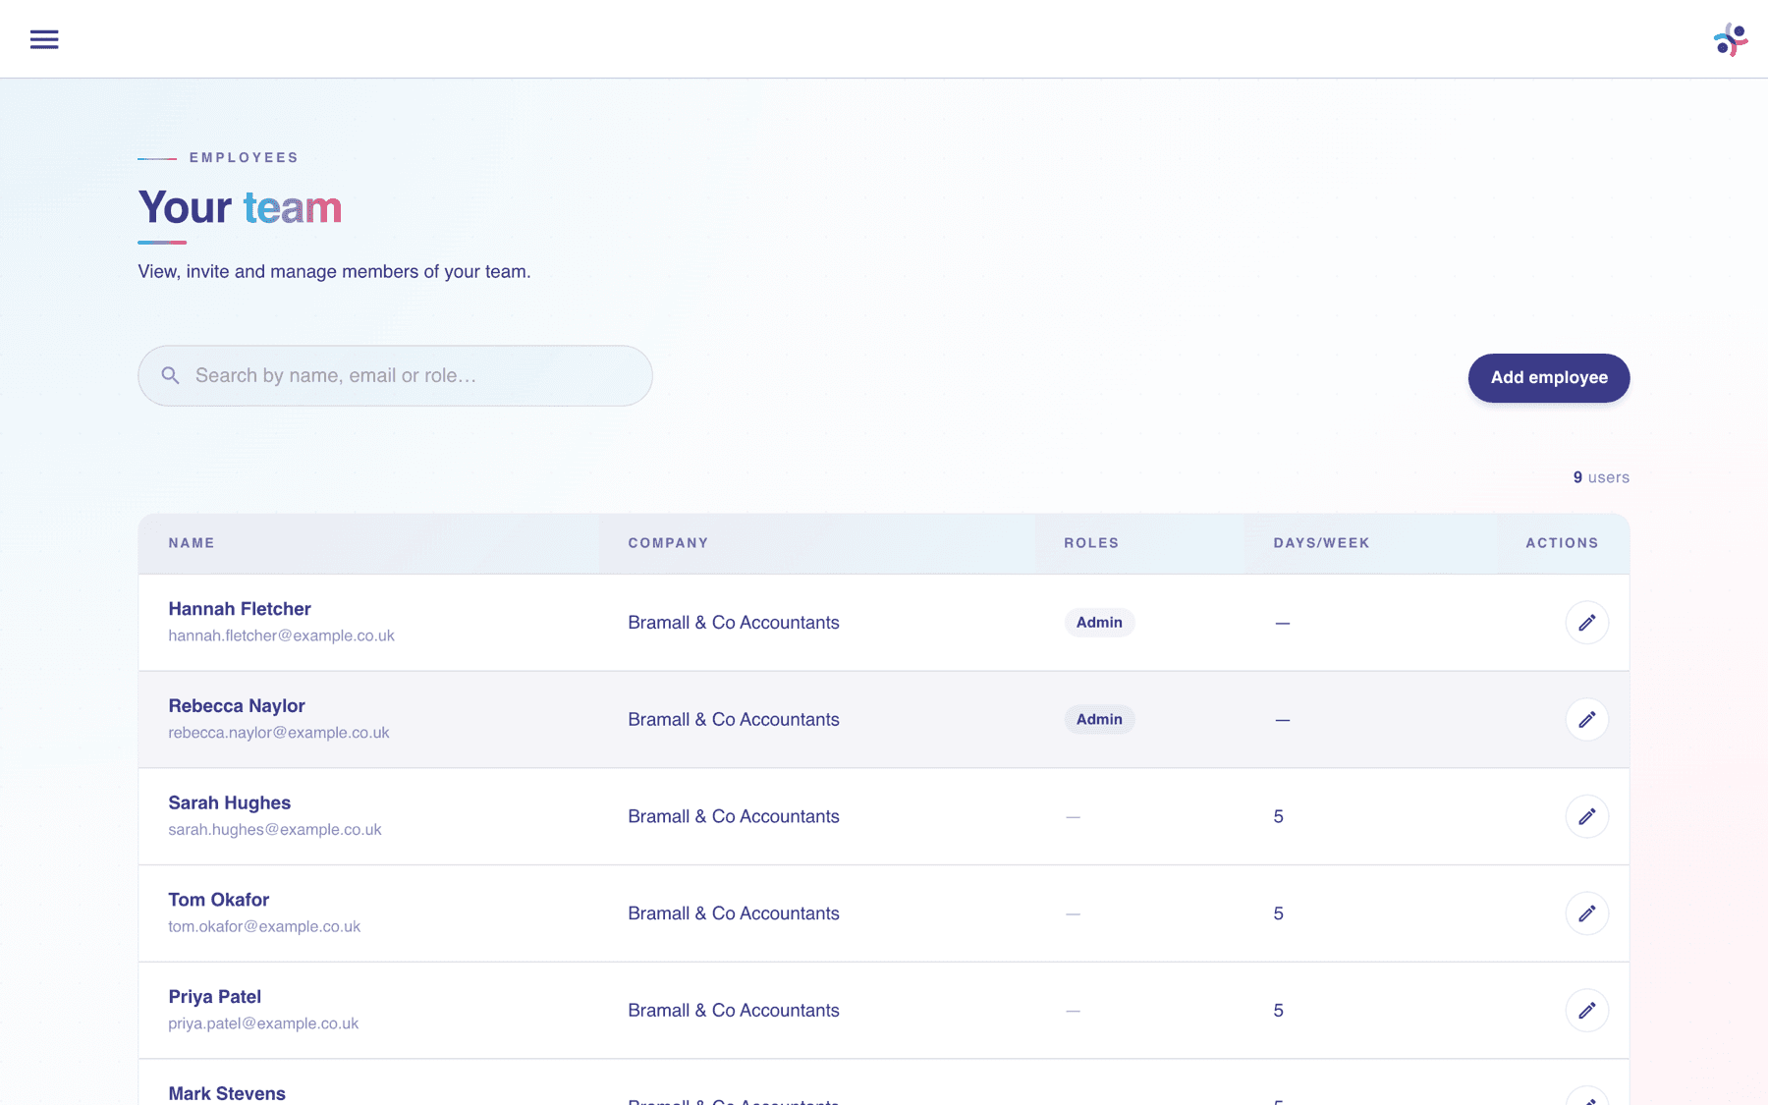Edit Sarah Hughes with pencil icon
Image resolution: width=1768 pixels, height=1105 pixels.
tap(1586, 816)
